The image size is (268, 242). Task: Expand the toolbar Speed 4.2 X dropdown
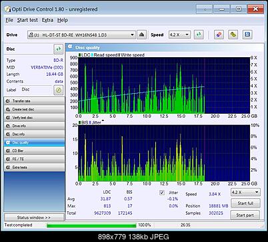[179, 35]
